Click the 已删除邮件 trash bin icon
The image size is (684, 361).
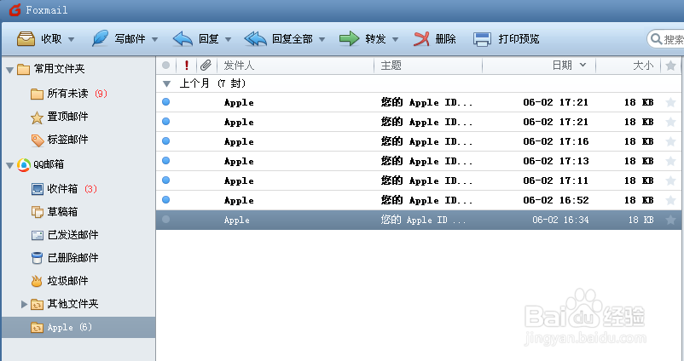(x=37, y=258)
